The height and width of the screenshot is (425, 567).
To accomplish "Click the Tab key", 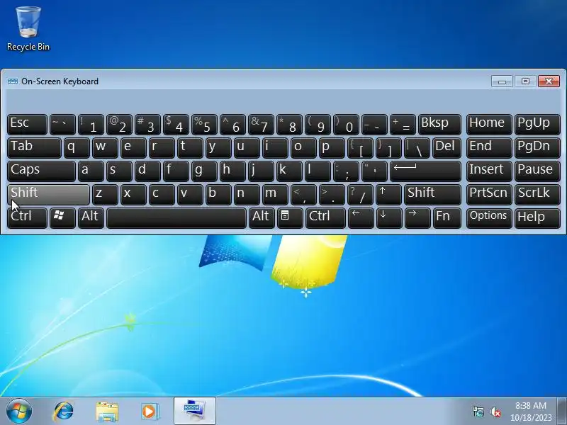I will (34, 148).
